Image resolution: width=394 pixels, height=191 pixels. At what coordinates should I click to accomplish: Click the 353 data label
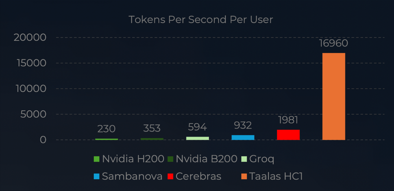[152, 128]
